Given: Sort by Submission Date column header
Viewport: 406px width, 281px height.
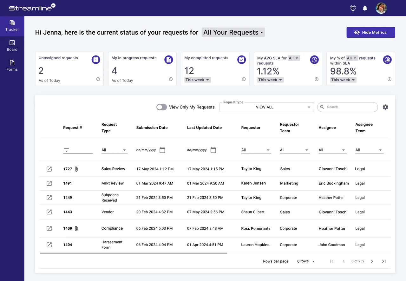Looking at the screenshot, I should tap(152, 127).
